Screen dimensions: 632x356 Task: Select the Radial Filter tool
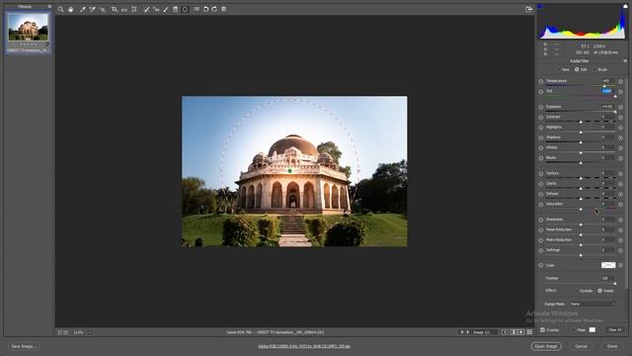click(x=185, y=9)
